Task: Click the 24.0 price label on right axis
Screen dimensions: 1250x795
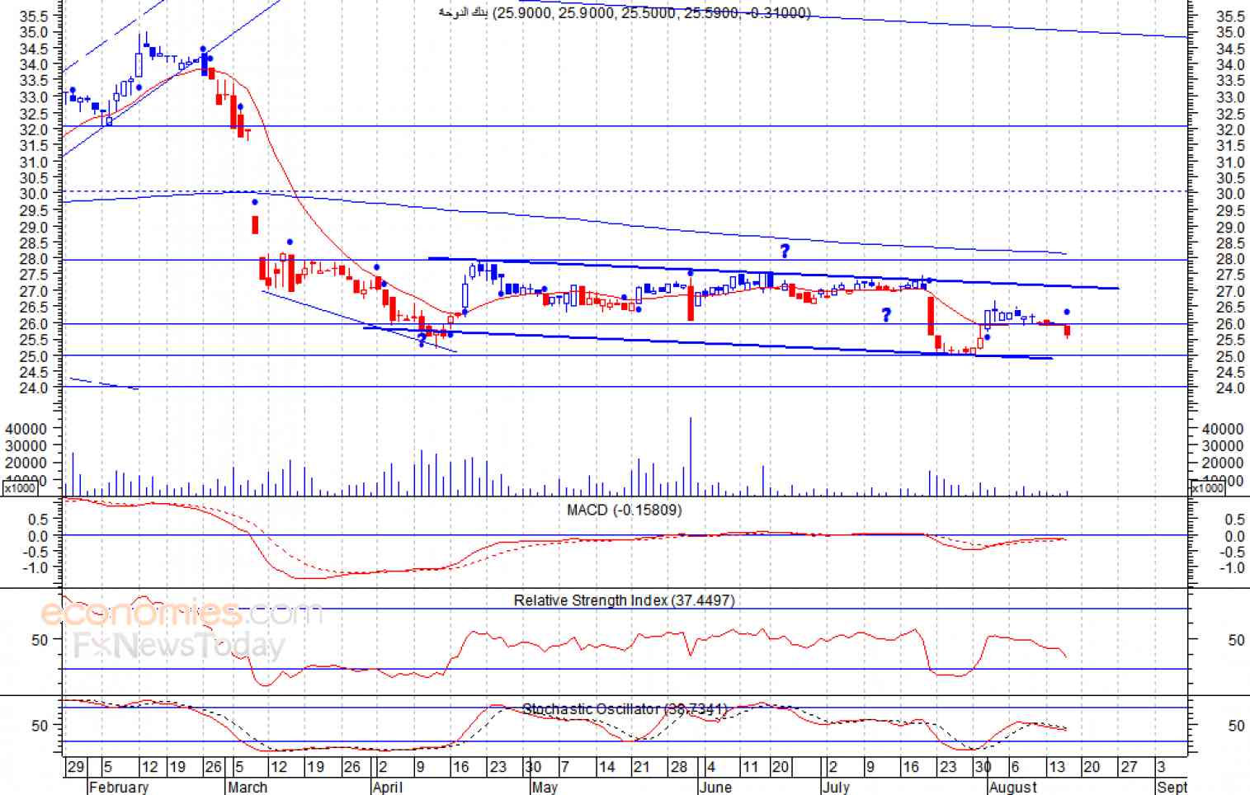Action: 1230,388
